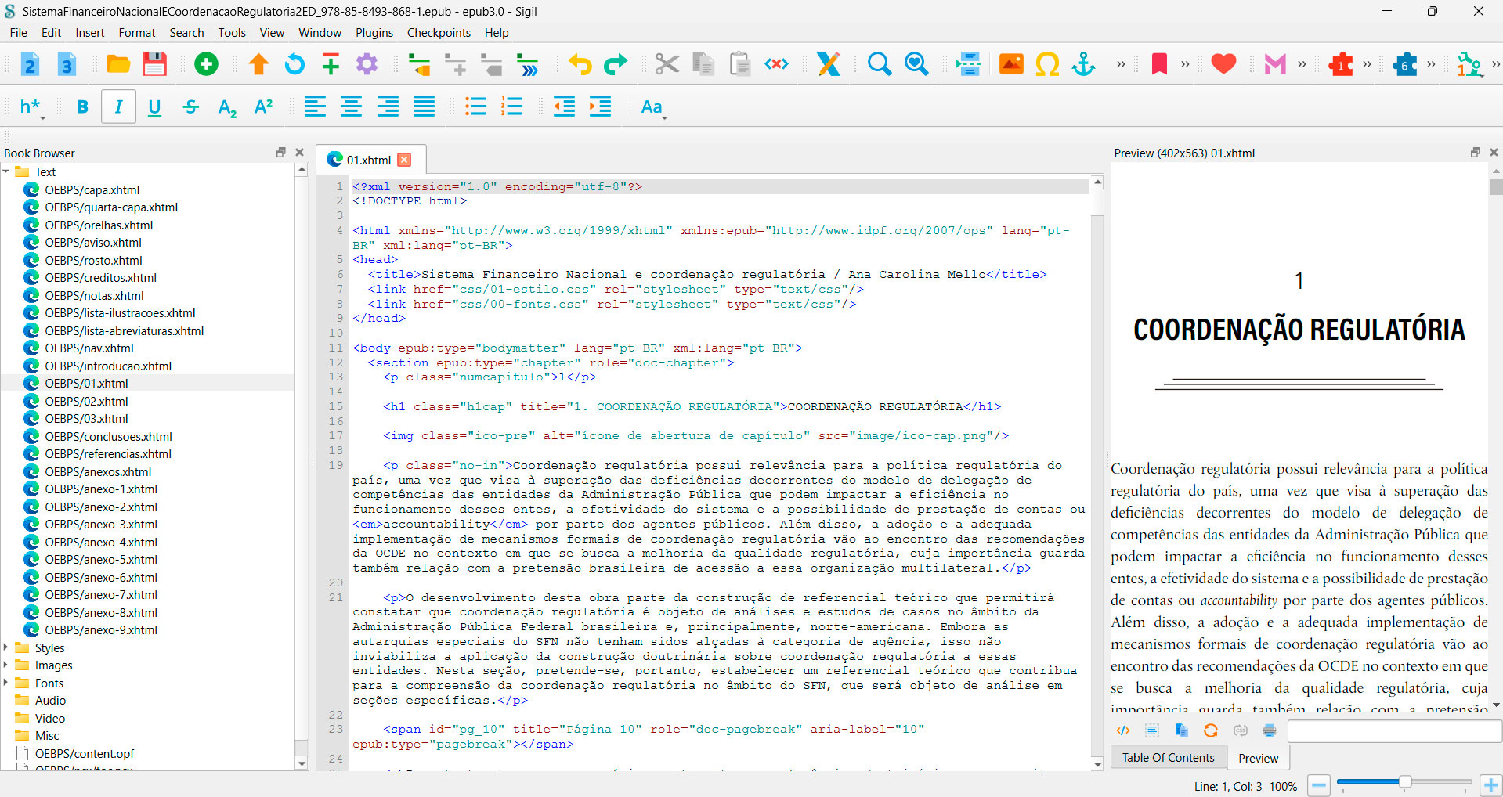This screenshot has width=1503, height=797.
Task: Open the Find and Replace magnifier icon
Action: coord(879,64)
